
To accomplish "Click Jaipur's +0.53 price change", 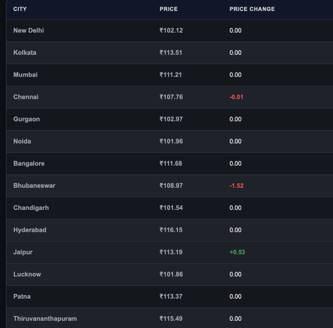I will (237, 252).
